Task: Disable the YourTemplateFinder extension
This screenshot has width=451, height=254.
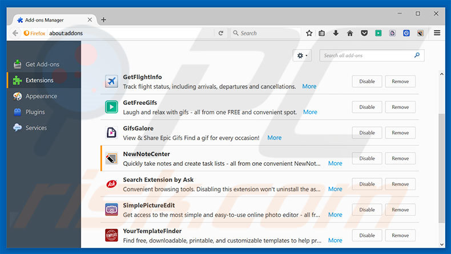Action: tap(367, 235)
